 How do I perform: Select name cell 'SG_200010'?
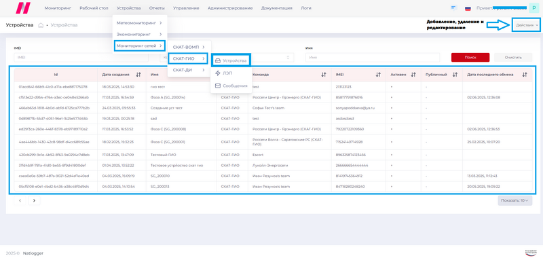pos(160,176)
